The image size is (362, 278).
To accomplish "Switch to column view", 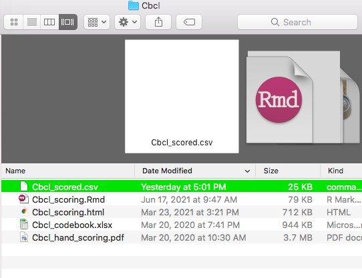I will pos(49,22).
